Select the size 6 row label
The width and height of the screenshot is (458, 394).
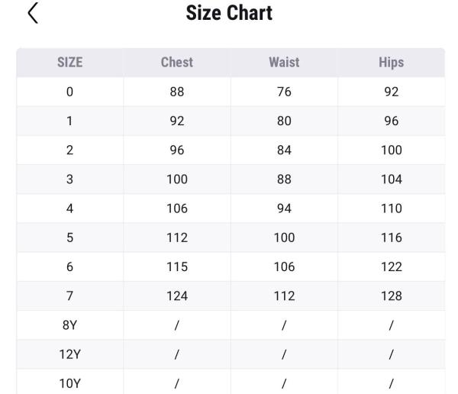69,266
